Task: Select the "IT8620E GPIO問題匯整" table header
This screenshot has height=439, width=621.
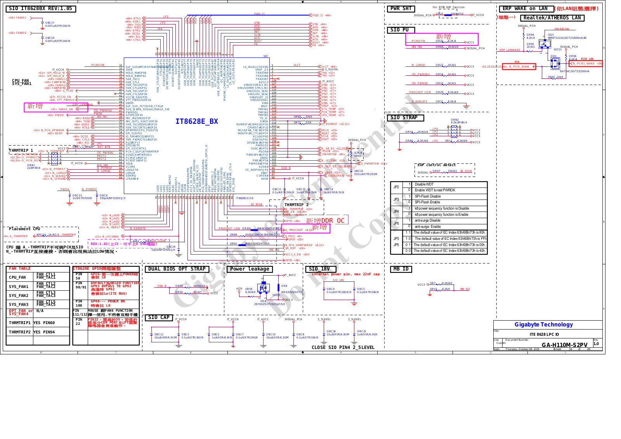Action: 97,269
